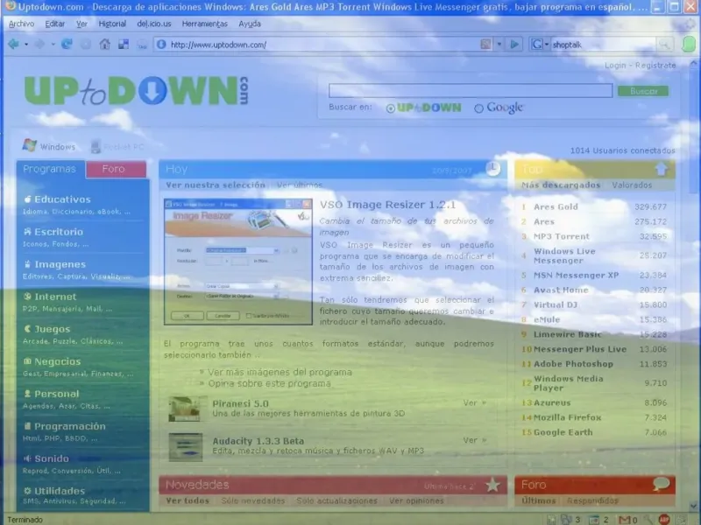Open the Ayuda menu
Viewport: 701px width, 525px height.
[250, 24]
